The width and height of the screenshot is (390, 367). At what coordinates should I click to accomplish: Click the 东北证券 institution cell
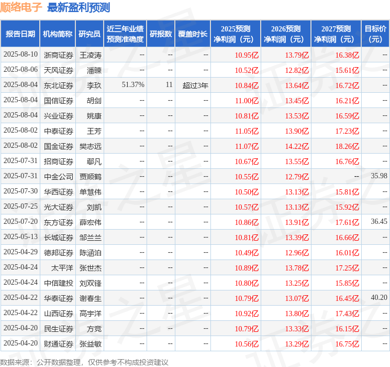click(59, 85)
